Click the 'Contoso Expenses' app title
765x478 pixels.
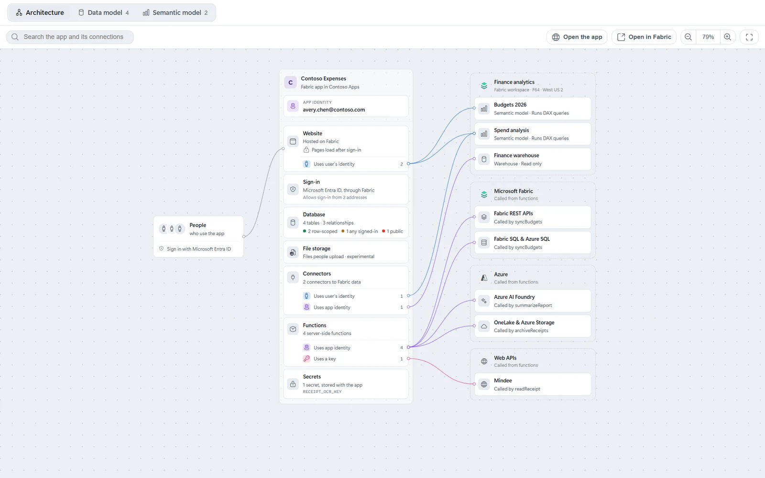pyautogui.click(x=323, y=78)
